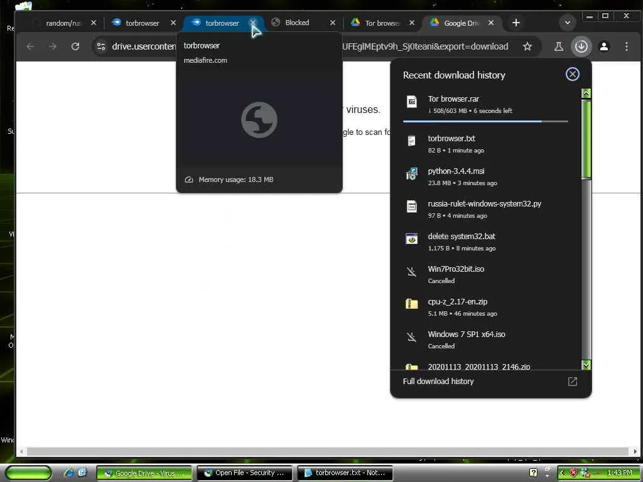Select Windows 7 SP1 x64.iso cancelled download

point(485,340)
